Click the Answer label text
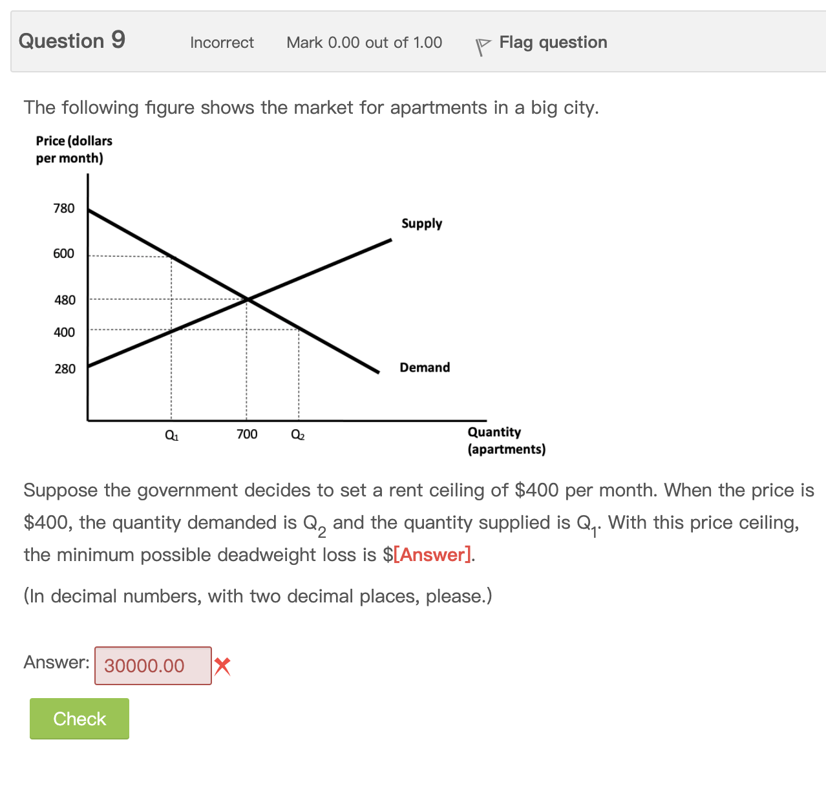 pyautogui.click(x=56, y=662)
